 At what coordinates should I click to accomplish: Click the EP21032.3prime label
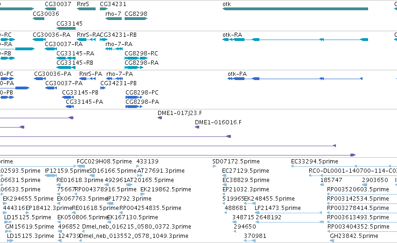coord(245,189)
